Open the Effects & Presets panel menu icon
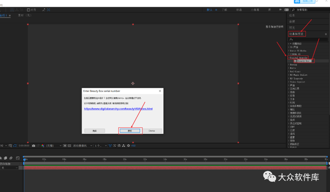 coord(326,34)
